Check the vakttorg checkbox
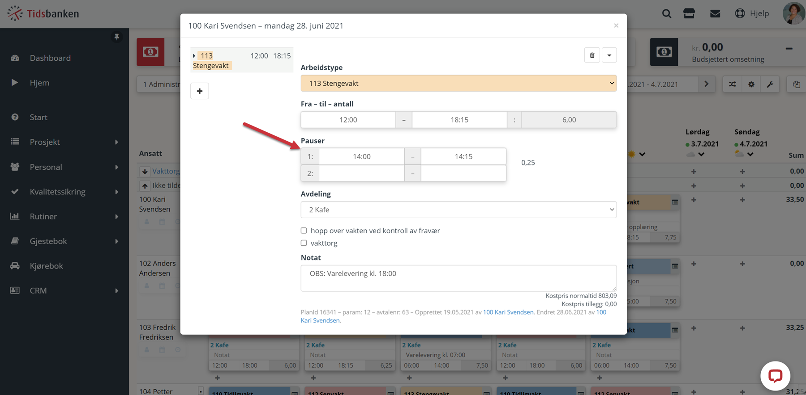 (x=304, y=243)
